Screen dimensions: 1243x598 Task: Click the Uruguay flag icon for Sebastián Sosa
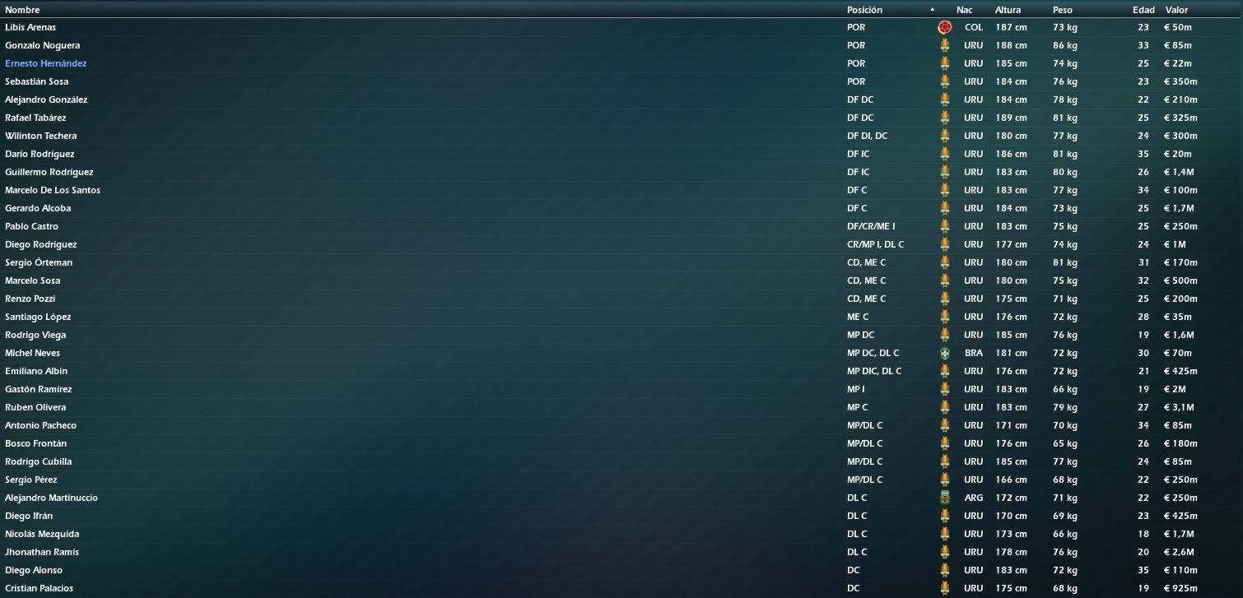tap(944, 81)
